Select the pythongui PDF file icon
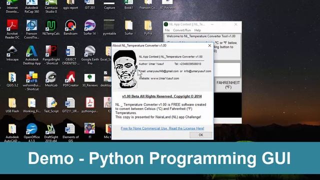 (90, 105)
